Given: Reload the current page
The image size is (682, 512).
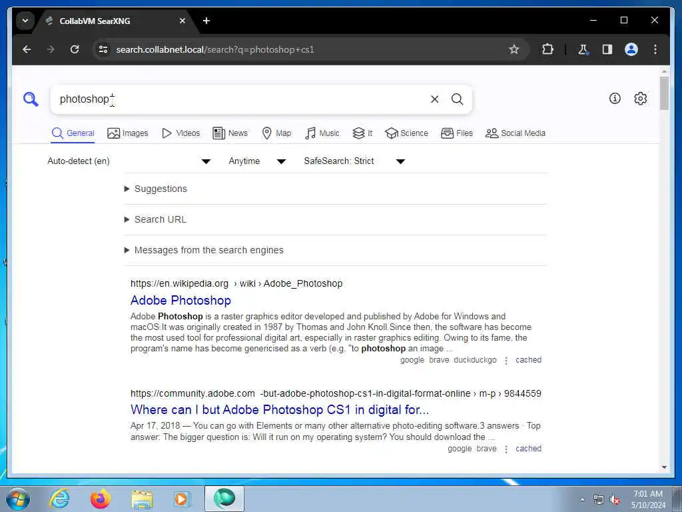Looking at the screenshot, I should coord(75,49).
